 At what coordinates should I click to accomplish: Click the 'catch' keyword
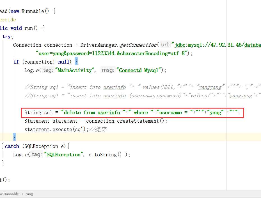point(12,146)
